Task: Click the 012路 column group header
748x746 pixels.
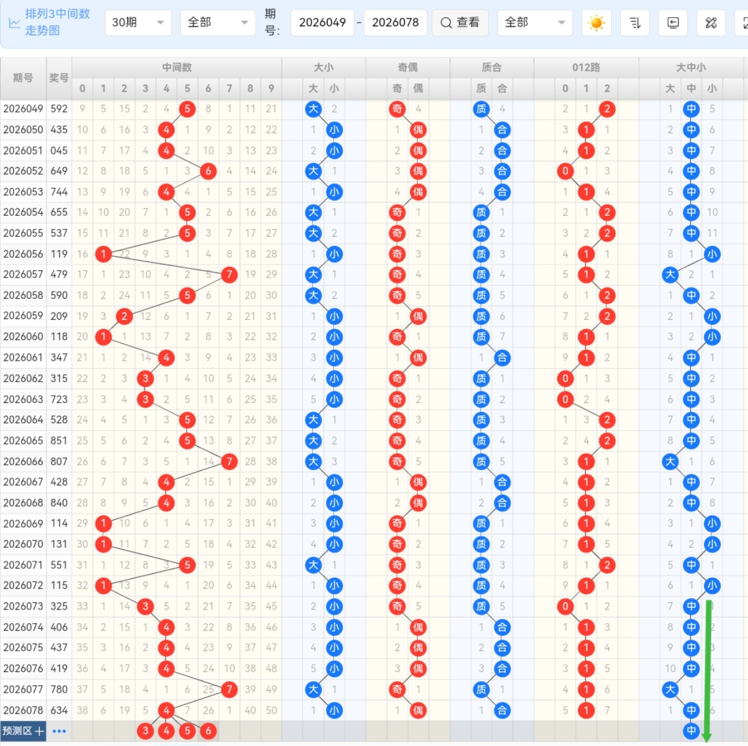Action: pos(586,67)
